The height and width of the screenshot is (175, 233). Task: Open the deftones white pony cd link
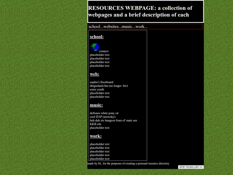(x=104, y=113)
